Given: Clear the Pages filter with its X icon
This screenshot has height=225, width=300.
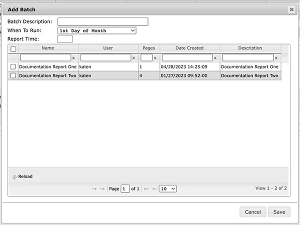Looking at the screenshot, I should (x=155, y=58).
